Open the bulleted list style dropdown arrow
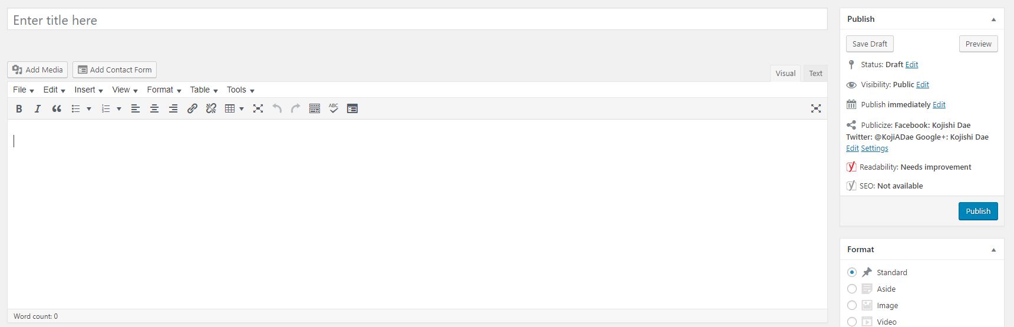 pos(89,108)
